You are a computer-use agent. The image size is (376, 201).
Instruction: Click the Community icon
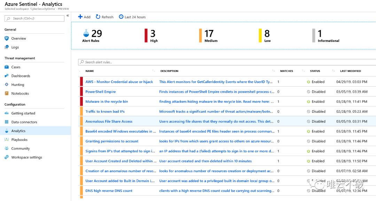(x=7, y=148)
